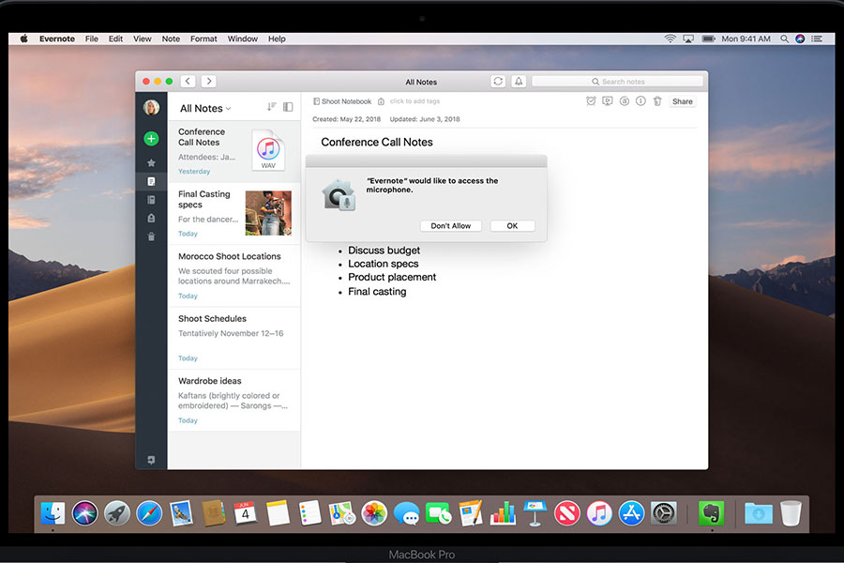Click Don't Allow in microphone dialog
Screen dimensions: 844x563
coord(450,226)
